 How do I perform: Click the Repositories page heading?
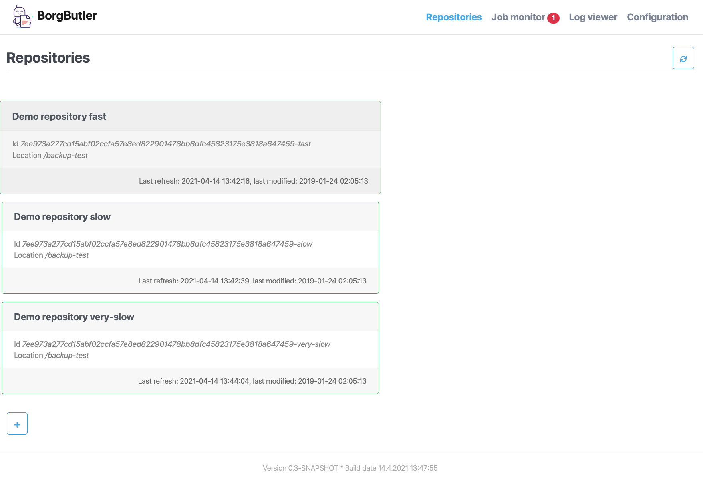tap(48, 58)
